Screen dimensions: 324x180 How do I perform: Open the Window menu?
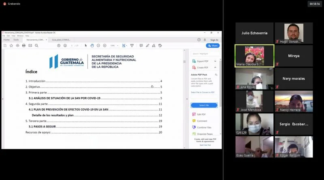coord(20,36)
